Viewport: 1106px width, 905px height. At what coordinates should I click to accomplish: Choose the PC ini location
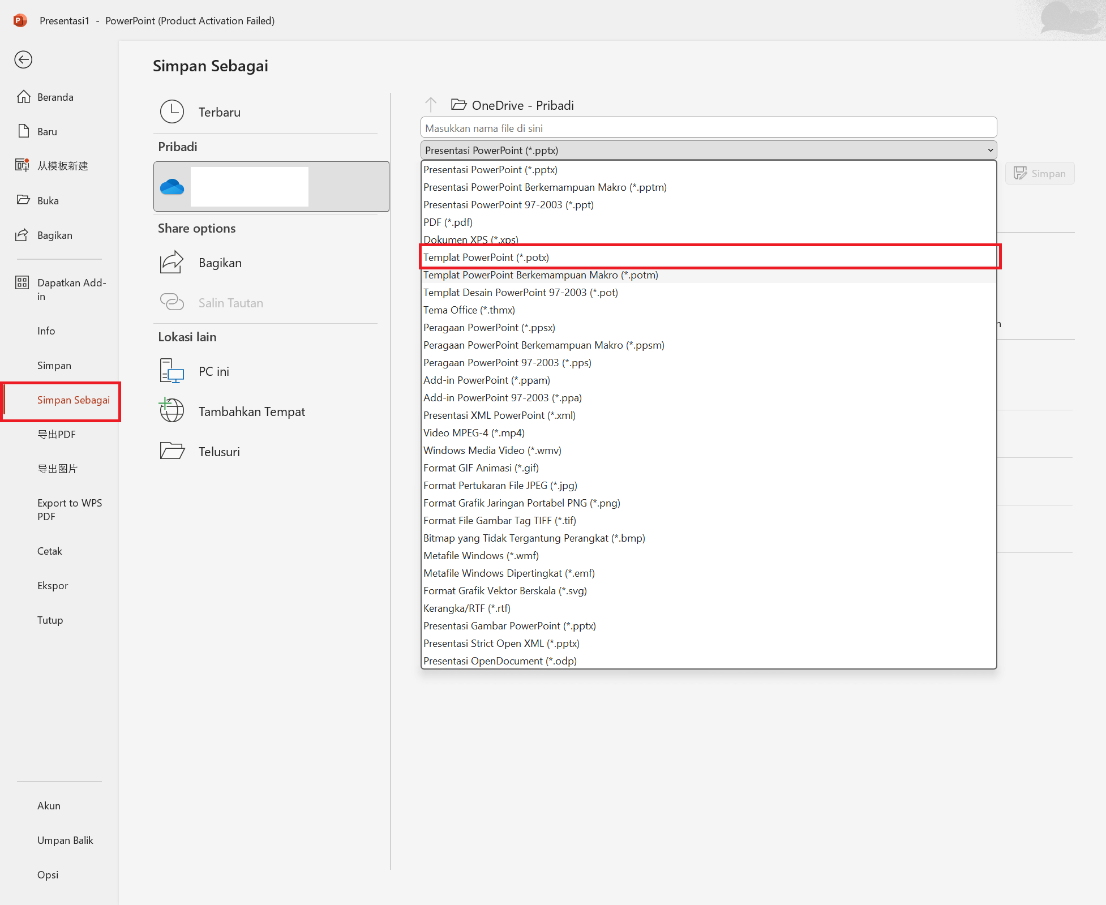pos(213,371)
